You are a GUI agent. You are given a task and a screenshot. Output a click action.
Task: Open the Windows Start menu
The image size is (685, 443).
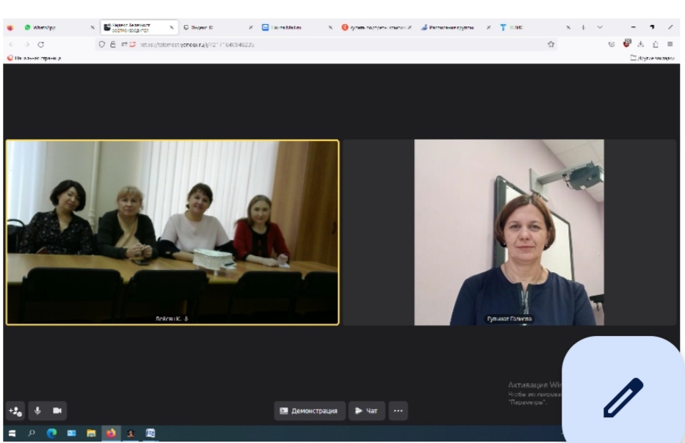point(12,433)
